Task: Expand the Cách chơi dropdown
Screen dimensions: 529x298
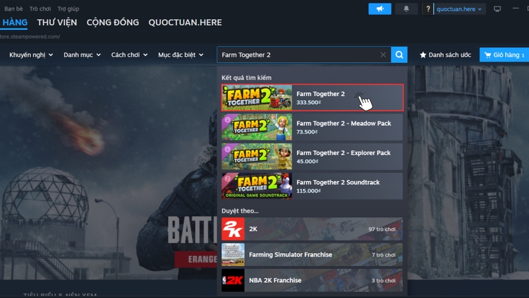Action: [129, 55]
